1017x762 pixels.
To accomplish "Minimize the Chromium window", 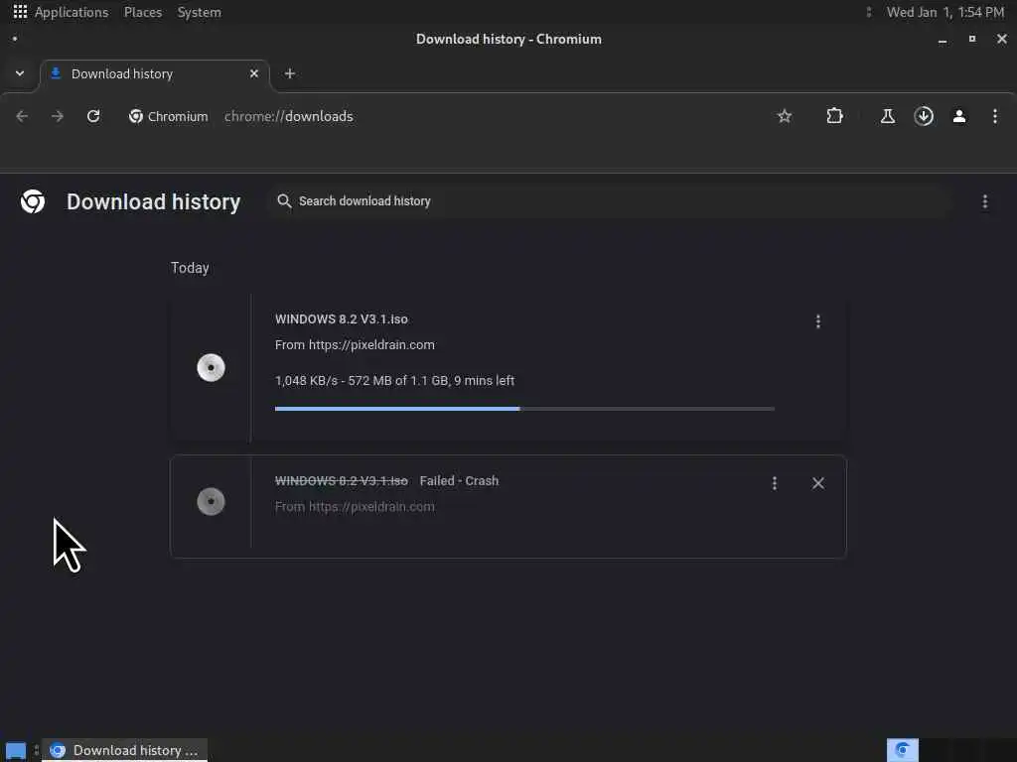I will (943, 40).
